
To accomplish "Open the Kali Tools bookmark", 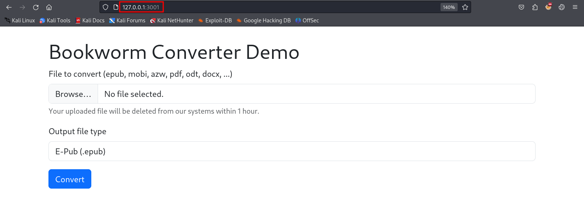I will pyautogui.click(x=55, y=20).
